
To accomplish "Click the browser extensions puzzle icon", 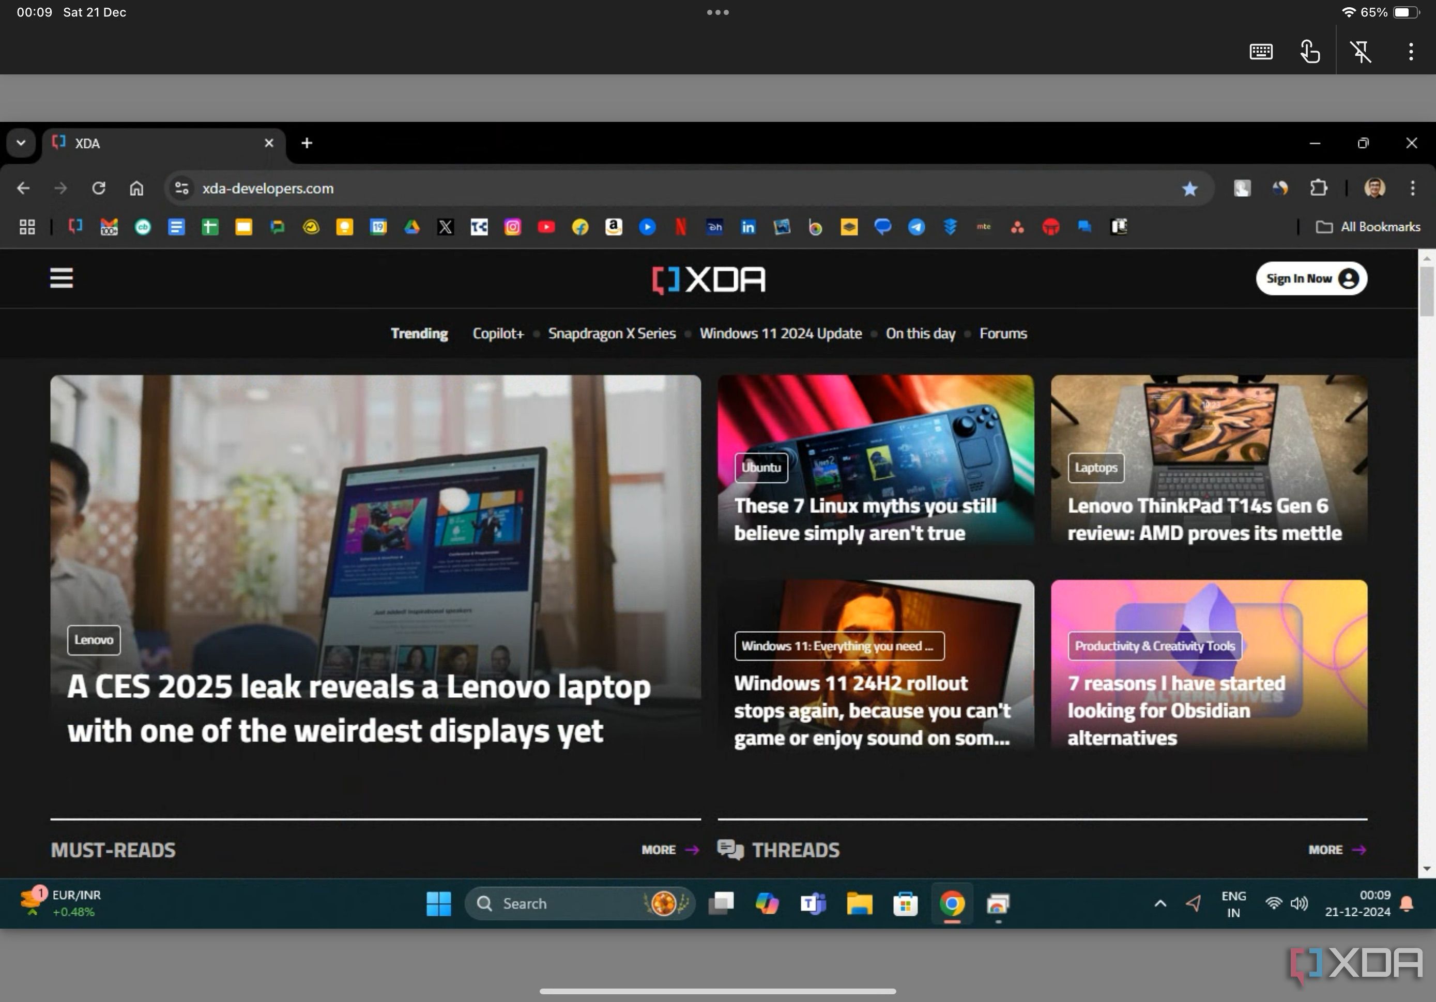I will (x=1319, y=187).
